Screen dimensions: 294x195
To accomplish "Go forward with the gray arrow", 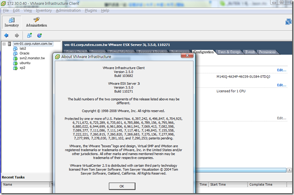I will click(17, 36).
